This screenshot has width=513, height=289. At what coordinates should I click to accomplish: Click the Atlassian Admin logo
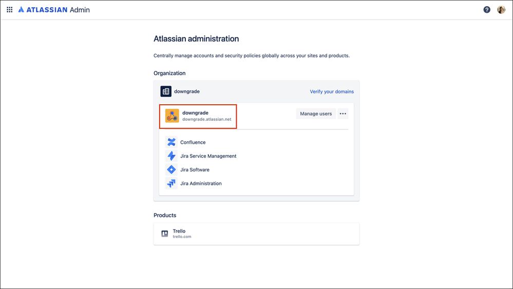click(x=54, y=10)
